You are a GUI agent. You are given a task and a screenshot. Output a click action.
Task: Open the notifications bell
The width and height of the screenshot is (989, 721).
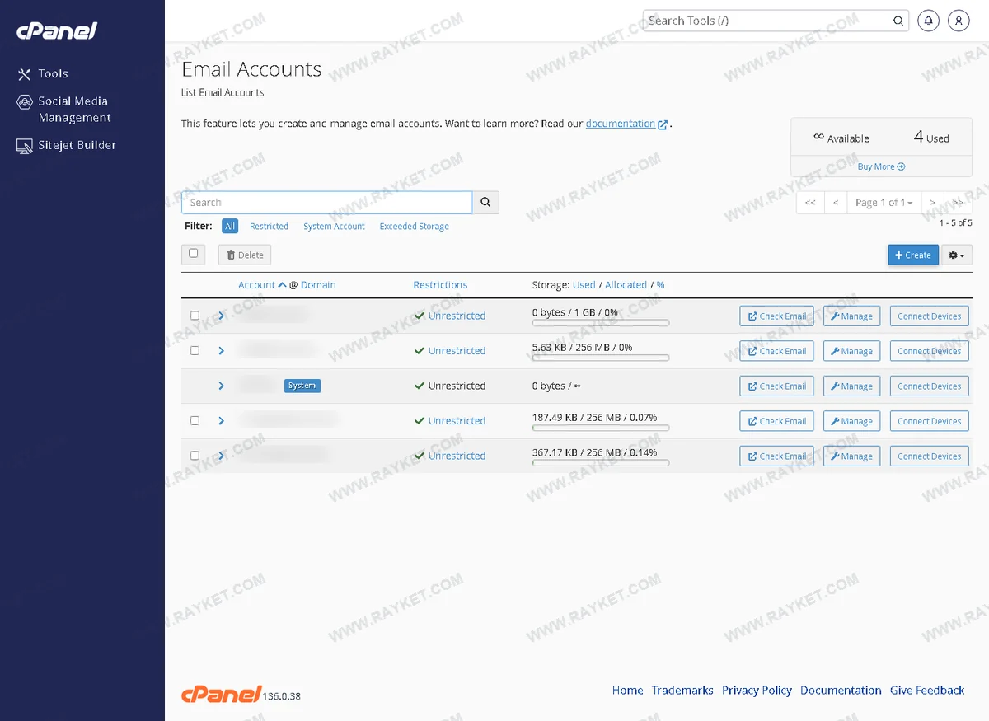point(929,21)
